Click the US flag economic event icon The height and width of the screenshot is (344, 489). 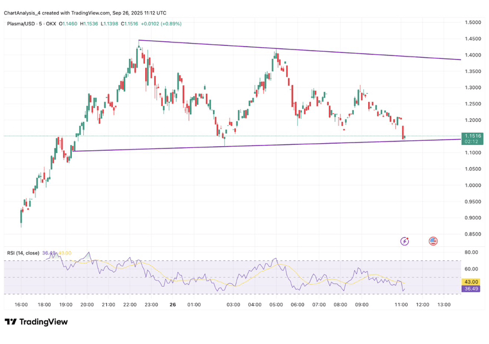point(433,241)
